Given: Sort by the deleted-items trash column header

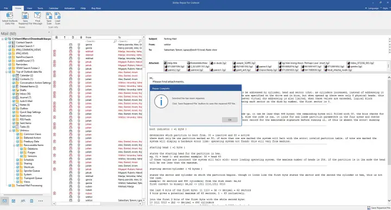Looking at the screenshot, I should [56, 37].
